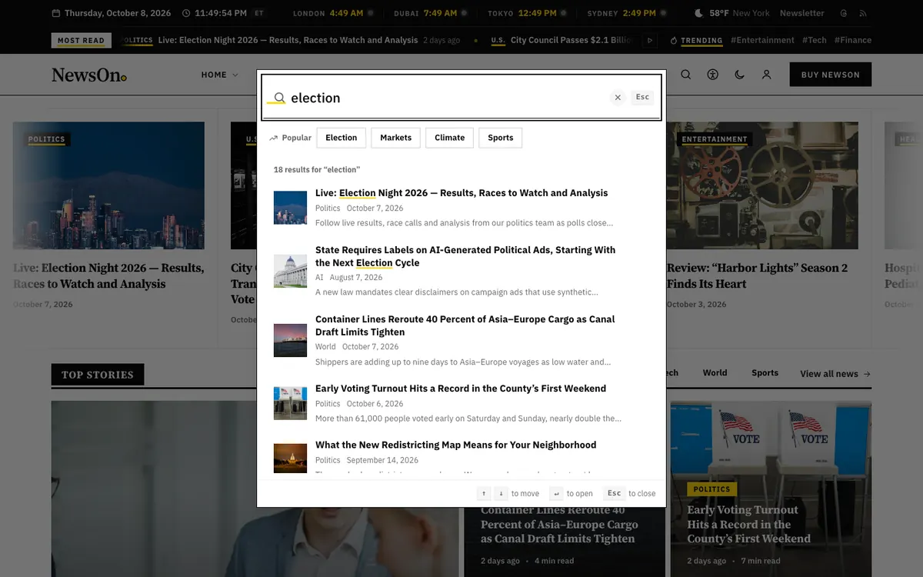Click the "View all news" arrow link
Image resolution: width=923 pixels, height=577 pixels.
835,374
